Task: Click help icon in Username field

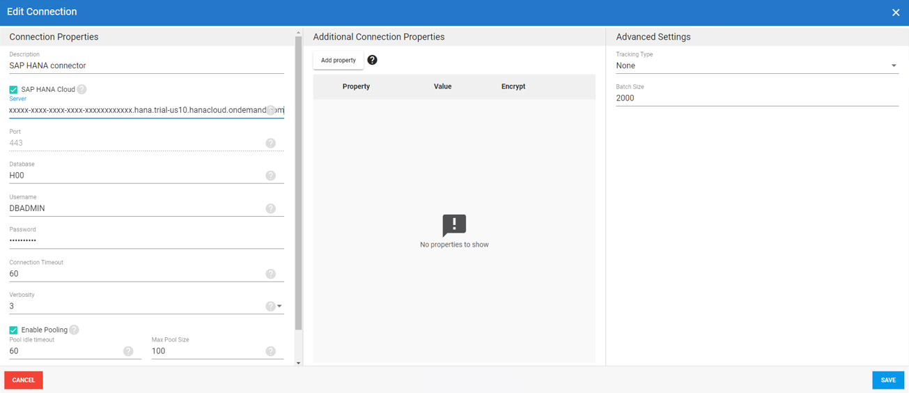Action: click(x=270, y=208)
